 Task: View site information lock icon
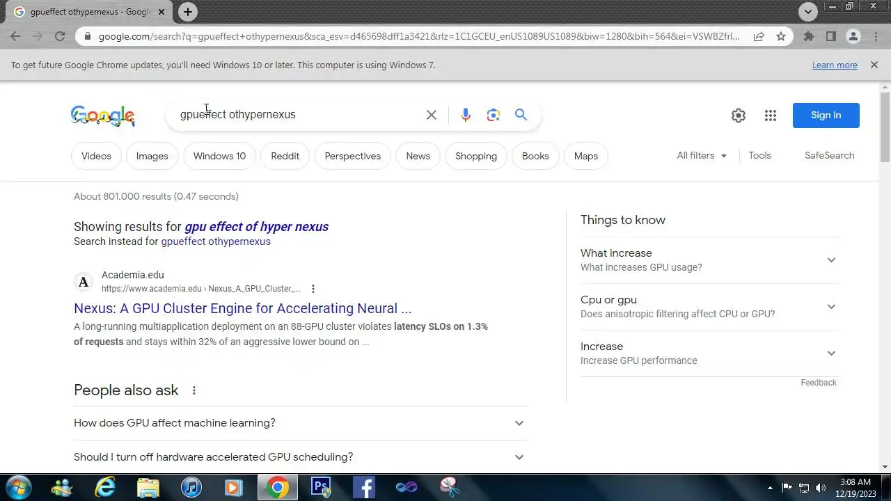86,36
